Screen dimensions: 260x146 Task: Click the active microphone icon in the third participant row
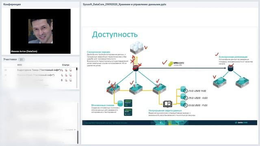click(x=62, y=80)
